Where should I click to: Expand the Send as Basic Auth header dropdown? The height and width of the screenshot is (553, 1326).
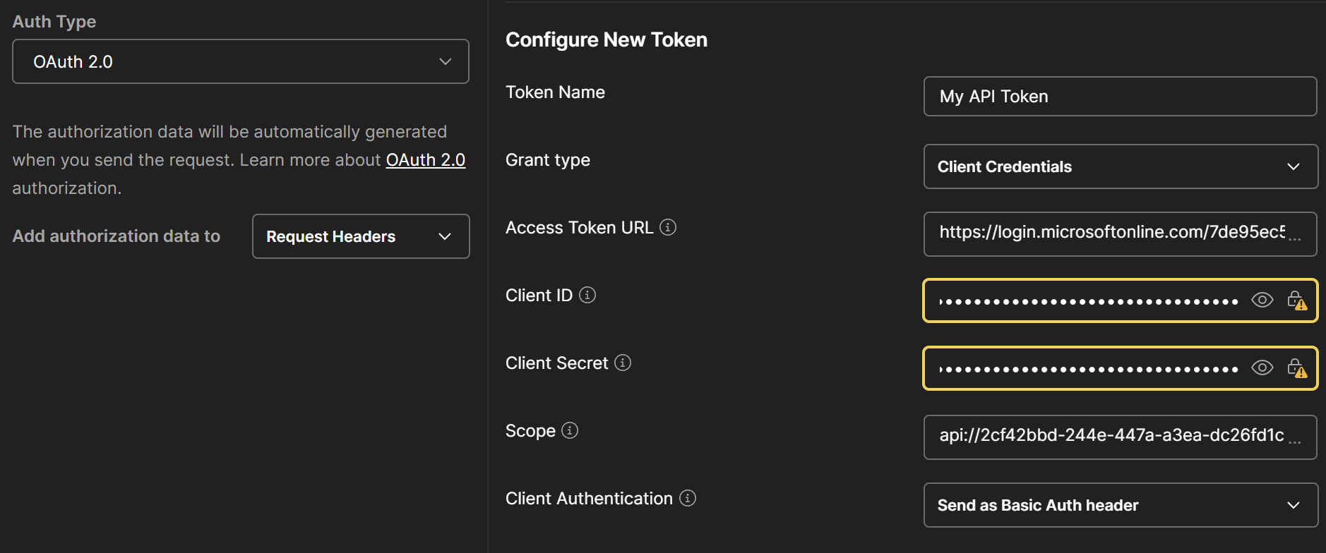1121,505
